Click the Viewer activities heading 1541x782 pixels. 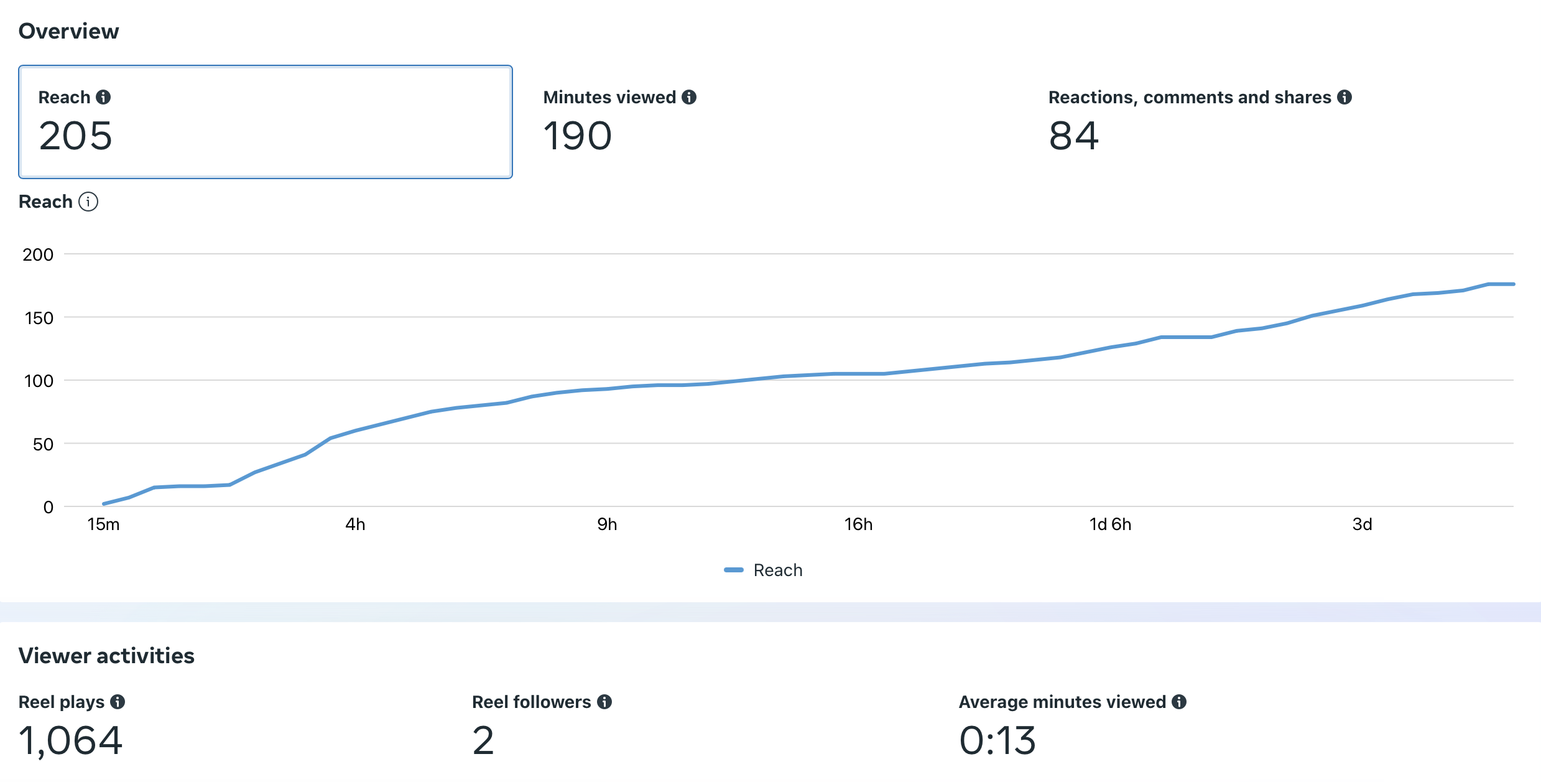pos(106,656)
